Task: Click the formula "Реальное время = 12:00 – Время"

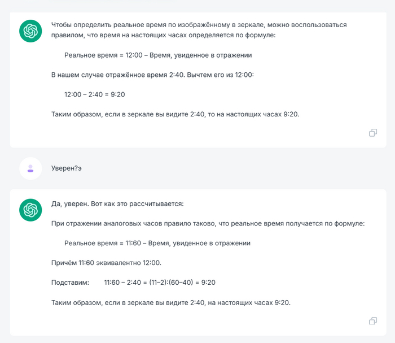Action: click(158, 55)
